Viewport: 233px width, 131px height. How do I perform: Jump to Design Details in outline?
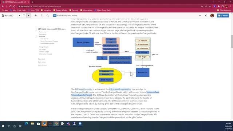pos(44,47)
